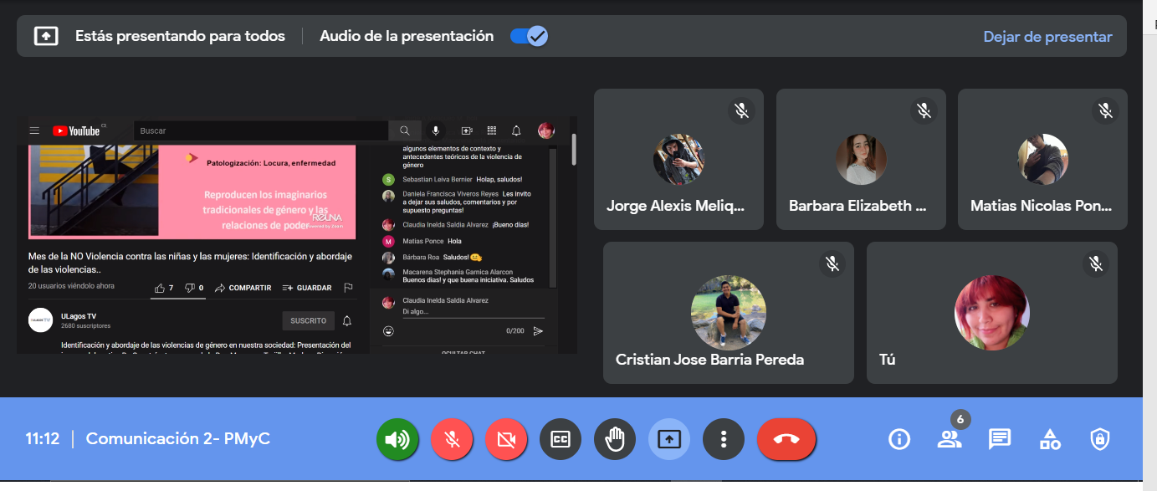
Task: Open host controls shield icon
Action: pos(1099,439)
